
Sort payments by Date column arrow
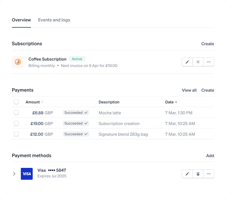coord(176,102)
